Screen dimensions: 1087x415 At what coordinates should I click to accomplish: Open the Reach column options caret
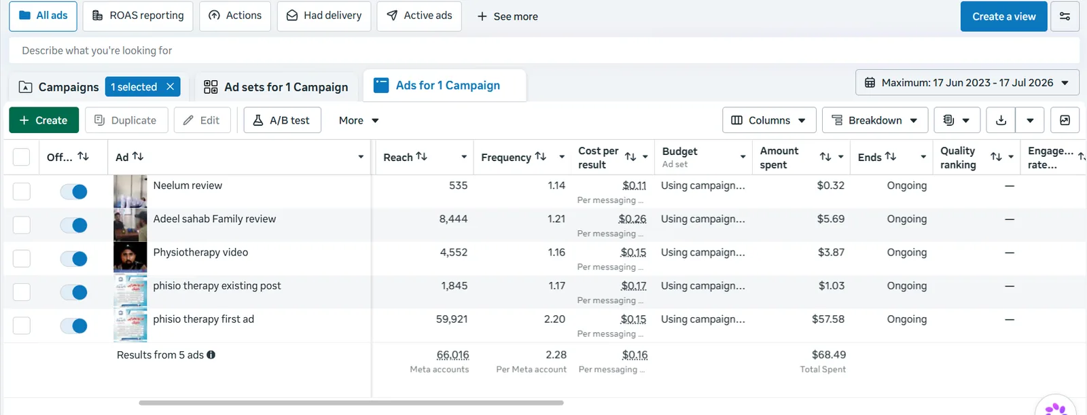click(464, 157)
